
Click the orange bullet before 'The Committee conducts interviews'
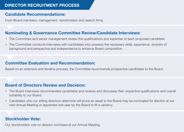(6, 44)
